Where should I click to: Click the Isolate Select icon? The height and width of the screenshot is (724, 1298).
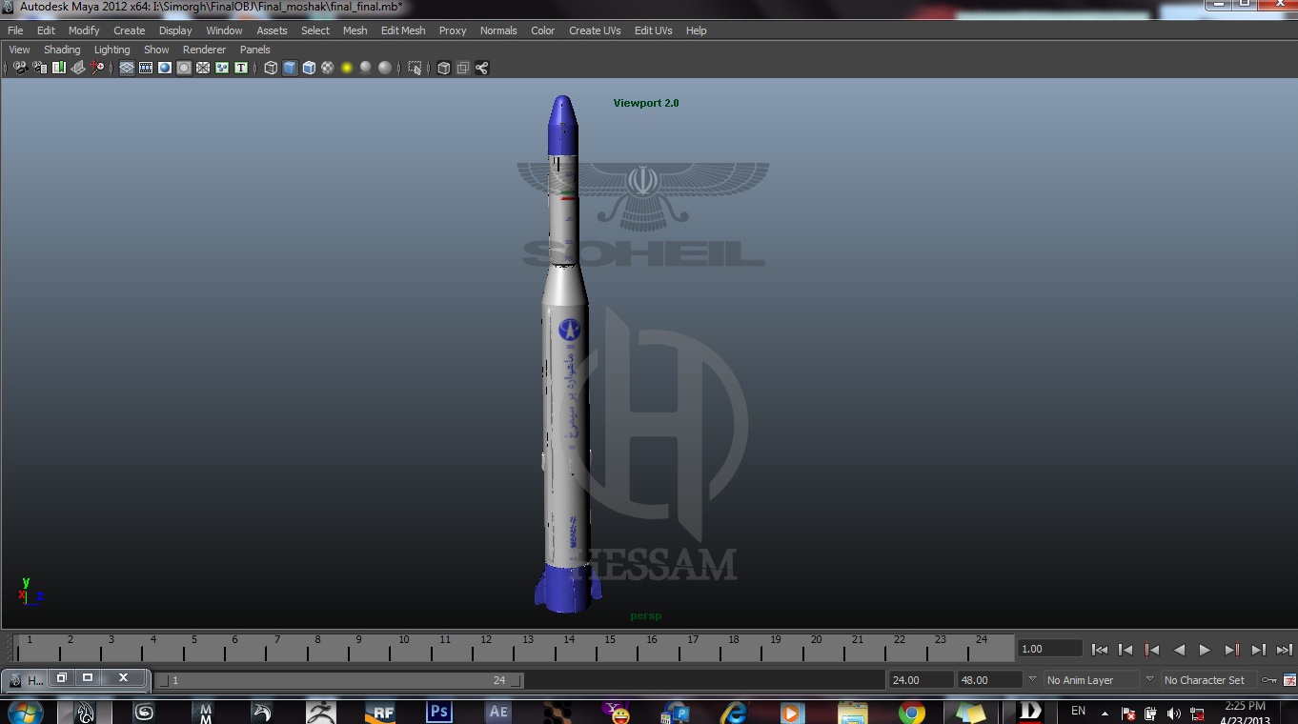point(415,68)
